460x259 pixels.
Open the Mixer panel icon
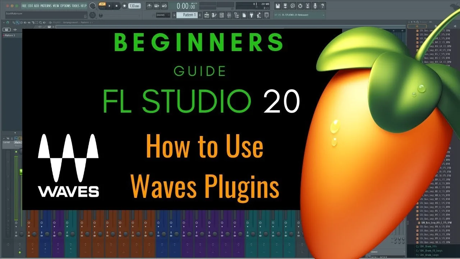(229, 15)
